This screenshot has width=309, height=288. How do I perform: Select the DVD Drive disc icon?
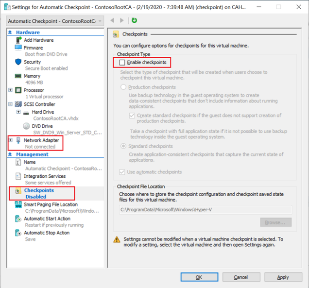26,126
